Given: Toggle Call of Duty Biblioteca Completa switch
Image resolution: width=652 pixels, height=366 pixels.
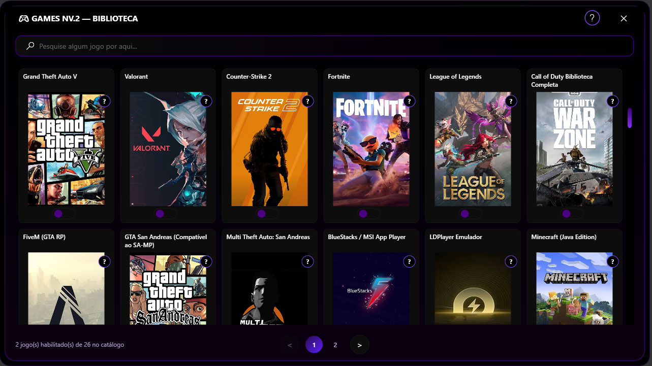Looking at the screenshot, I should pos(572,214).
